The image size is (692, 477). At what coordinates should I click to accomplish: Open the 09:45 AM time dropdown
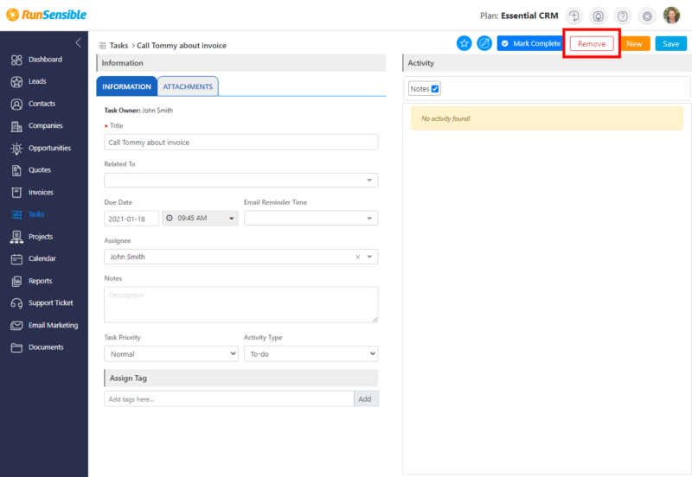click(201, 219)
